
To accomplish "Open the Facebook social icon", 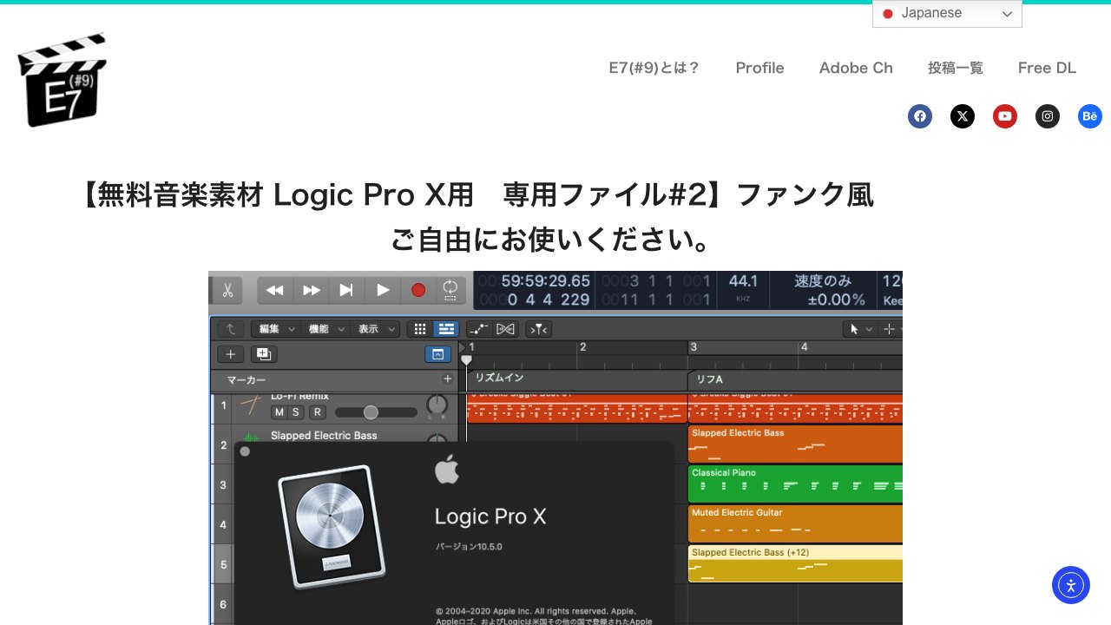I will (x=920, y=116).
